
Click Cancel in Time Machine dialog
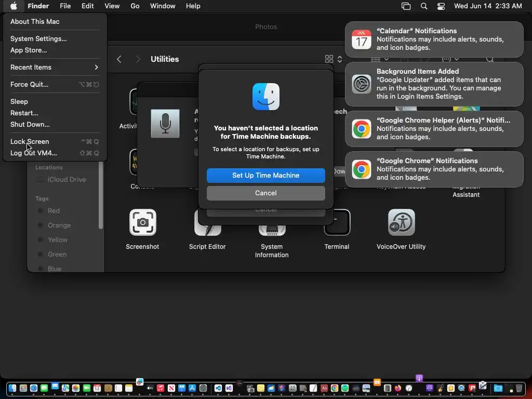[x=266, y=193]
